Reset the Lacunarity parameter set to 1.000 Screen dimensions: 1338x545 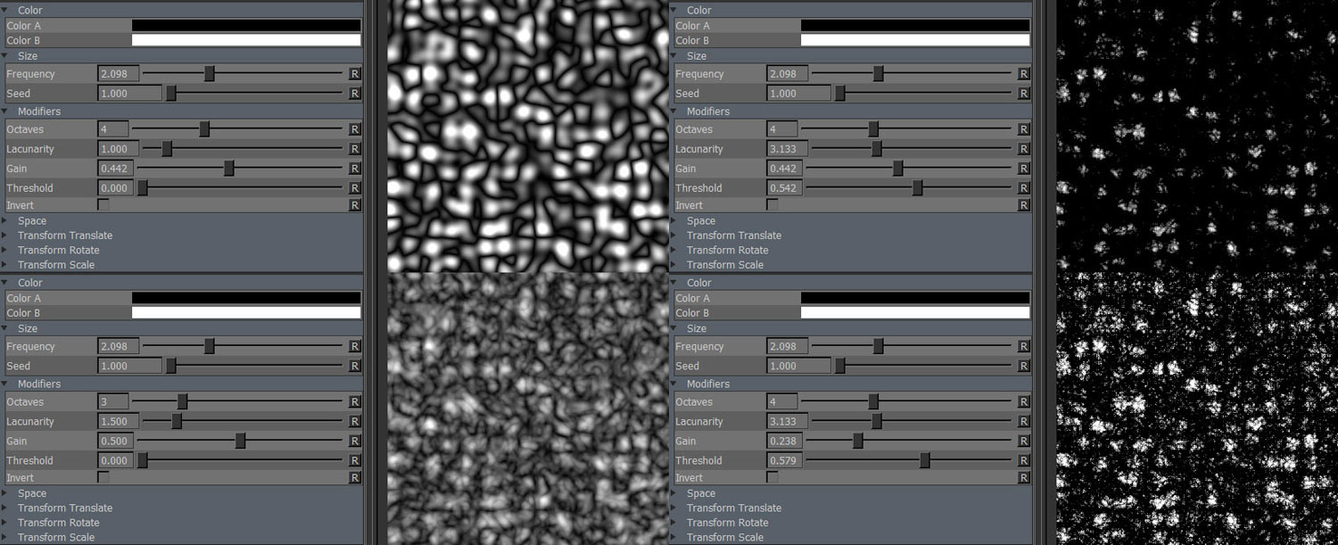[354, 149]
